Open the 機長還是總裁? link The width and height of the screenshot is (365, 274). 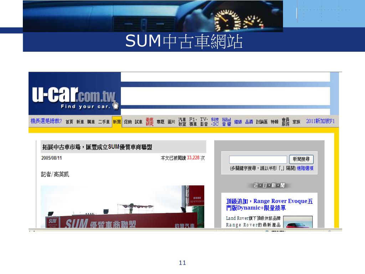[46, 121]
